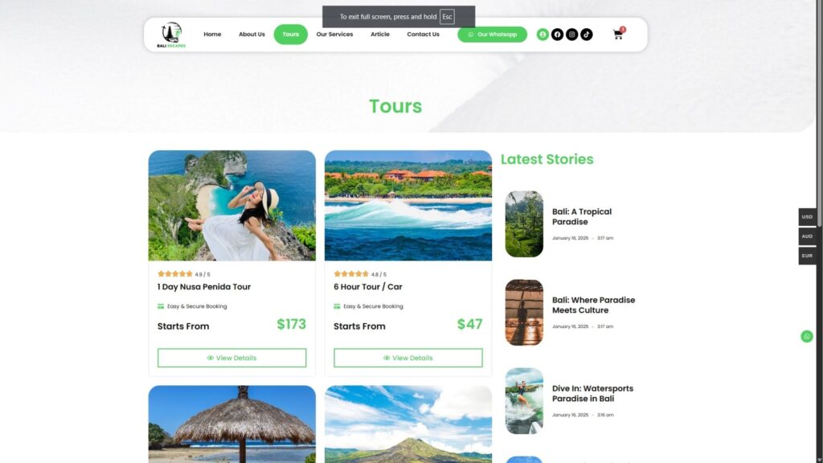This screenshot has height=463, width=823.
Task: Open the About Us page
Action: point(252,35)
